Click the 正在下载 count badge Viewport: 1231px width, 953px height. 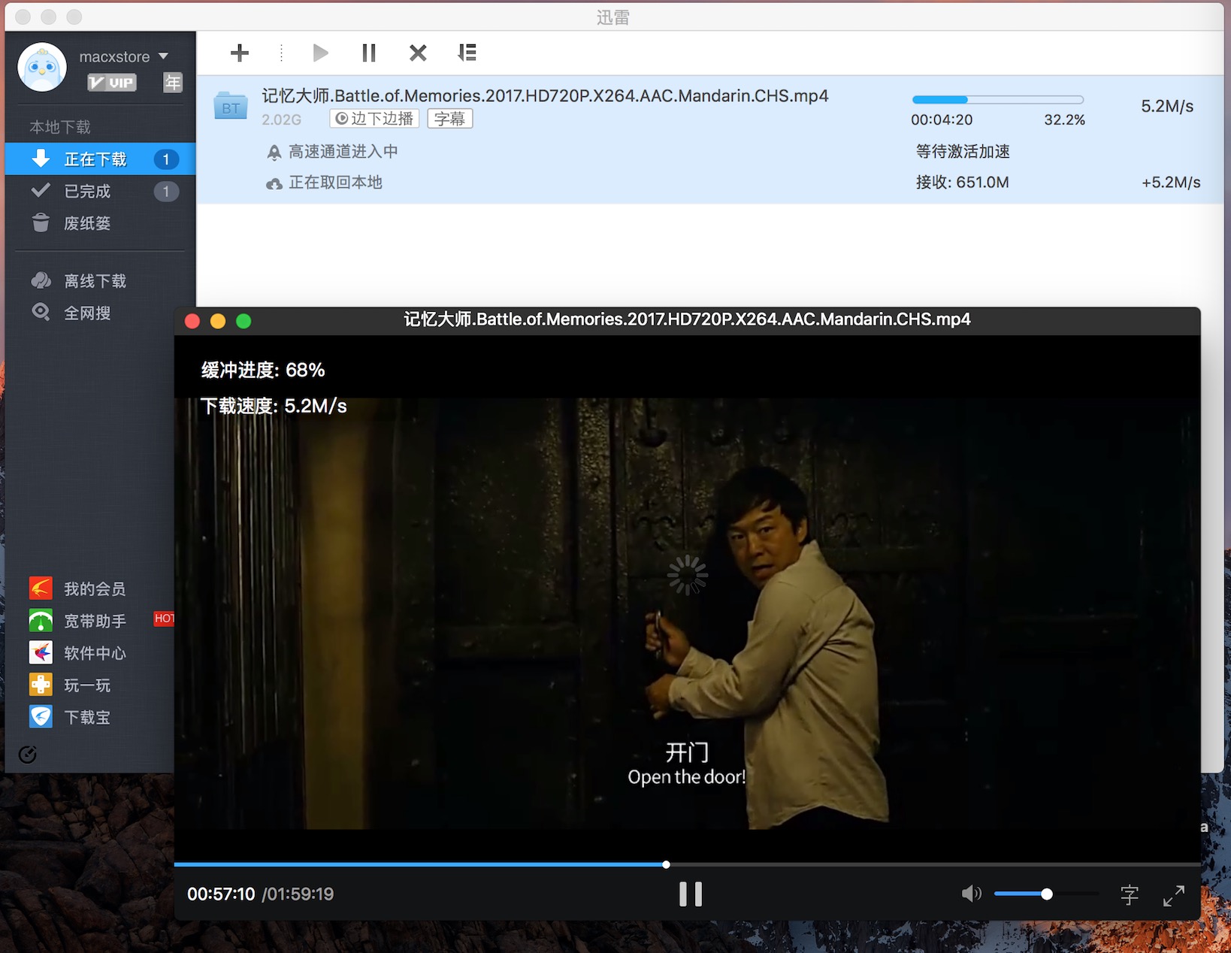(x=166, y=159)
